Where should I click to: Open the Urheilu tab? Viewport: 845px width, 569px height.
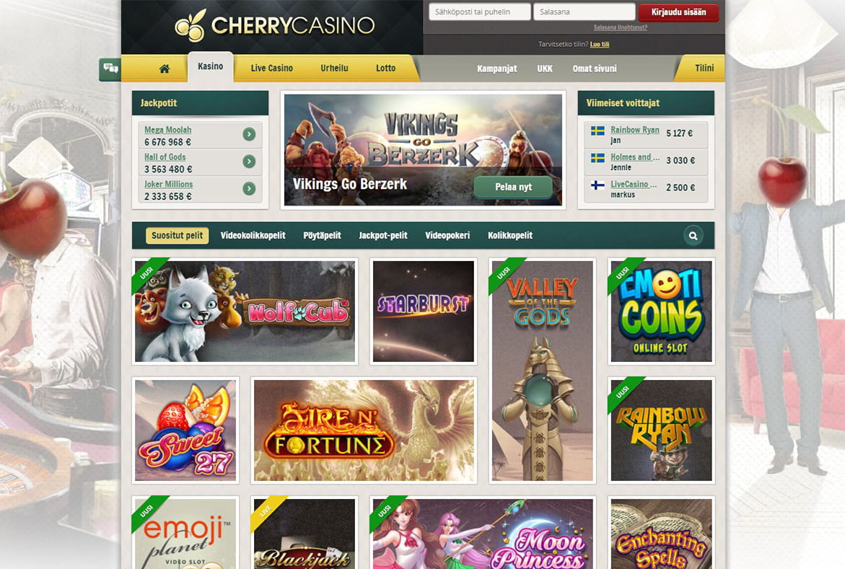coord(334,69)
